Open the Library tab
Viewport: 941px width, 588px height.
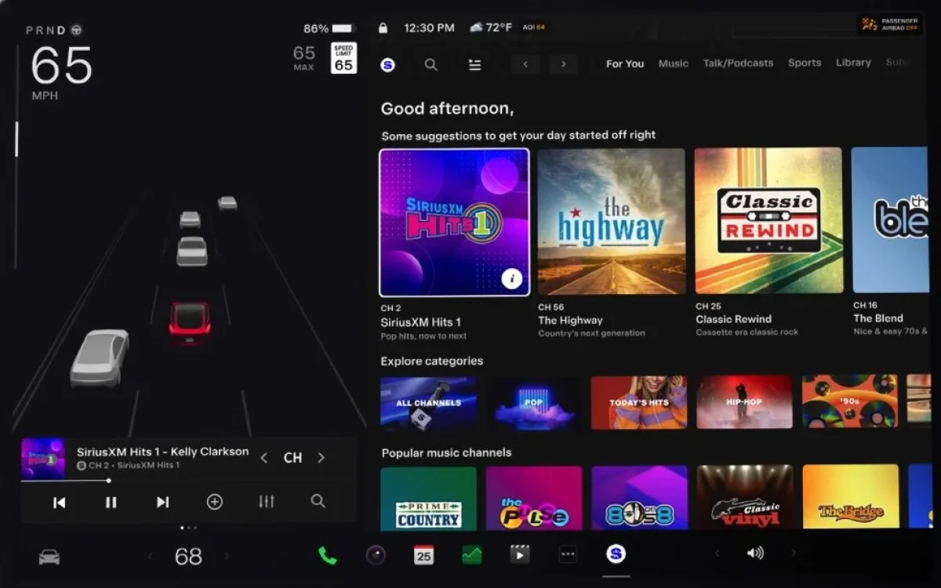tap(853, 63)
